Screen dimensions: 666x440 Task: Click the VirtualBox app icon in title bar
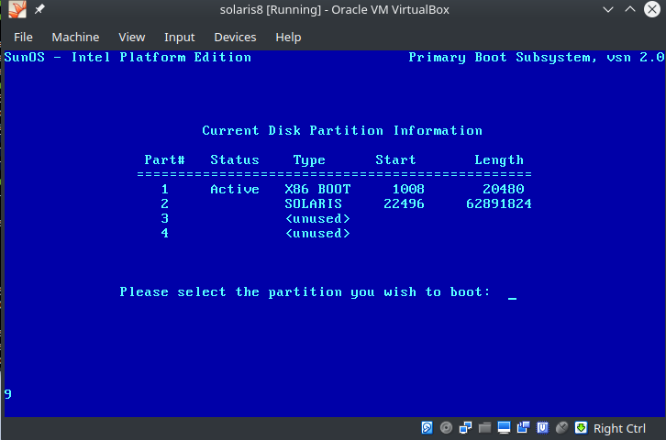17,9
